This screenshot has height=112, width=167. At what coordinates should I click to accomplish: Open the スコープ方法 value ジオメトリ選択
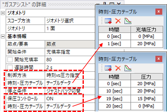[x=70, y=21]
